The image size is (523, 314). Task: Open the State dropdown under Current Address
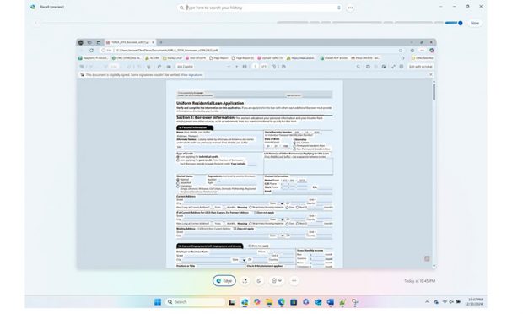[282, 203]
